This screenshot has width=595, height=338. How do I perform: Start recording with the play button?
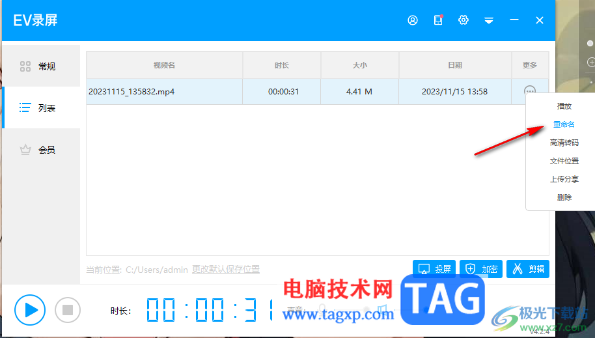point(30,310)
